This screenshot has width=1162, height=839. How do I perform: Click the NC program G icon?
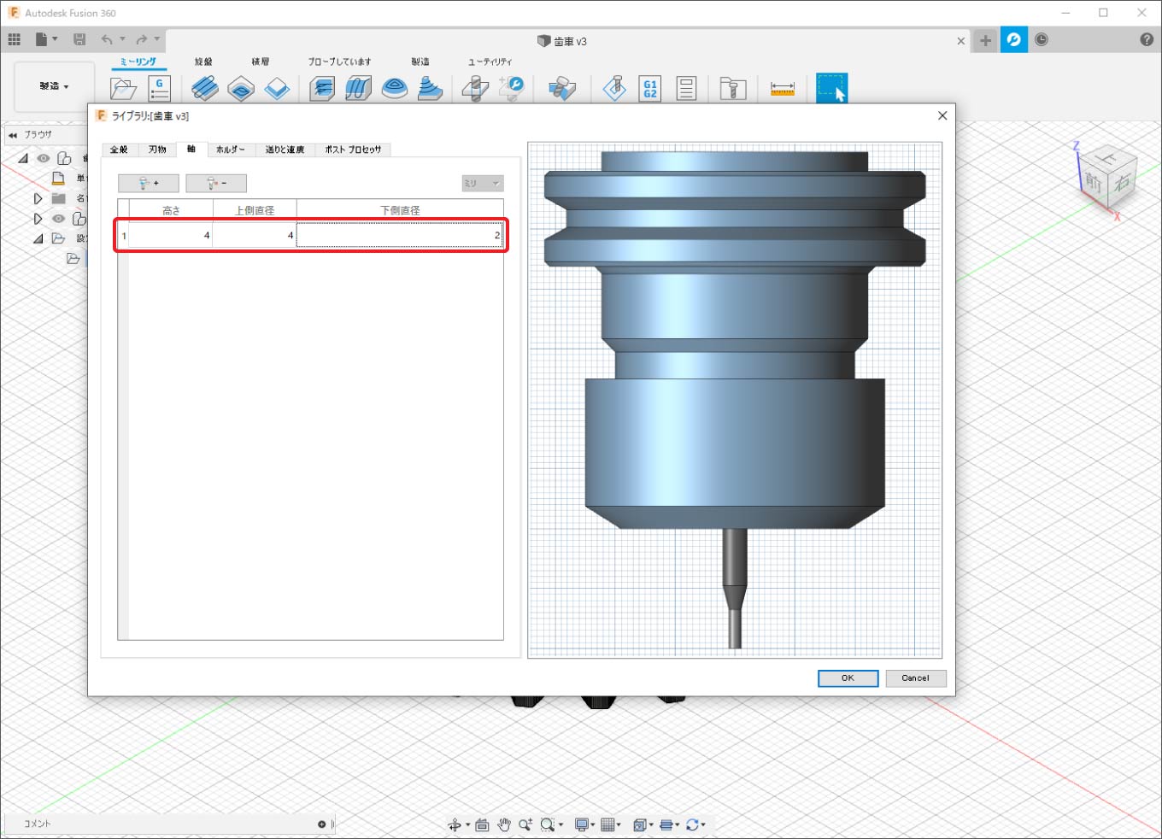point(160,89)
